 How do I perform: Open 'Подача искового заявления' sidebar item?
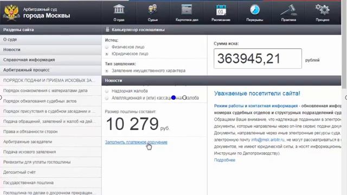[x=50, y=152]
